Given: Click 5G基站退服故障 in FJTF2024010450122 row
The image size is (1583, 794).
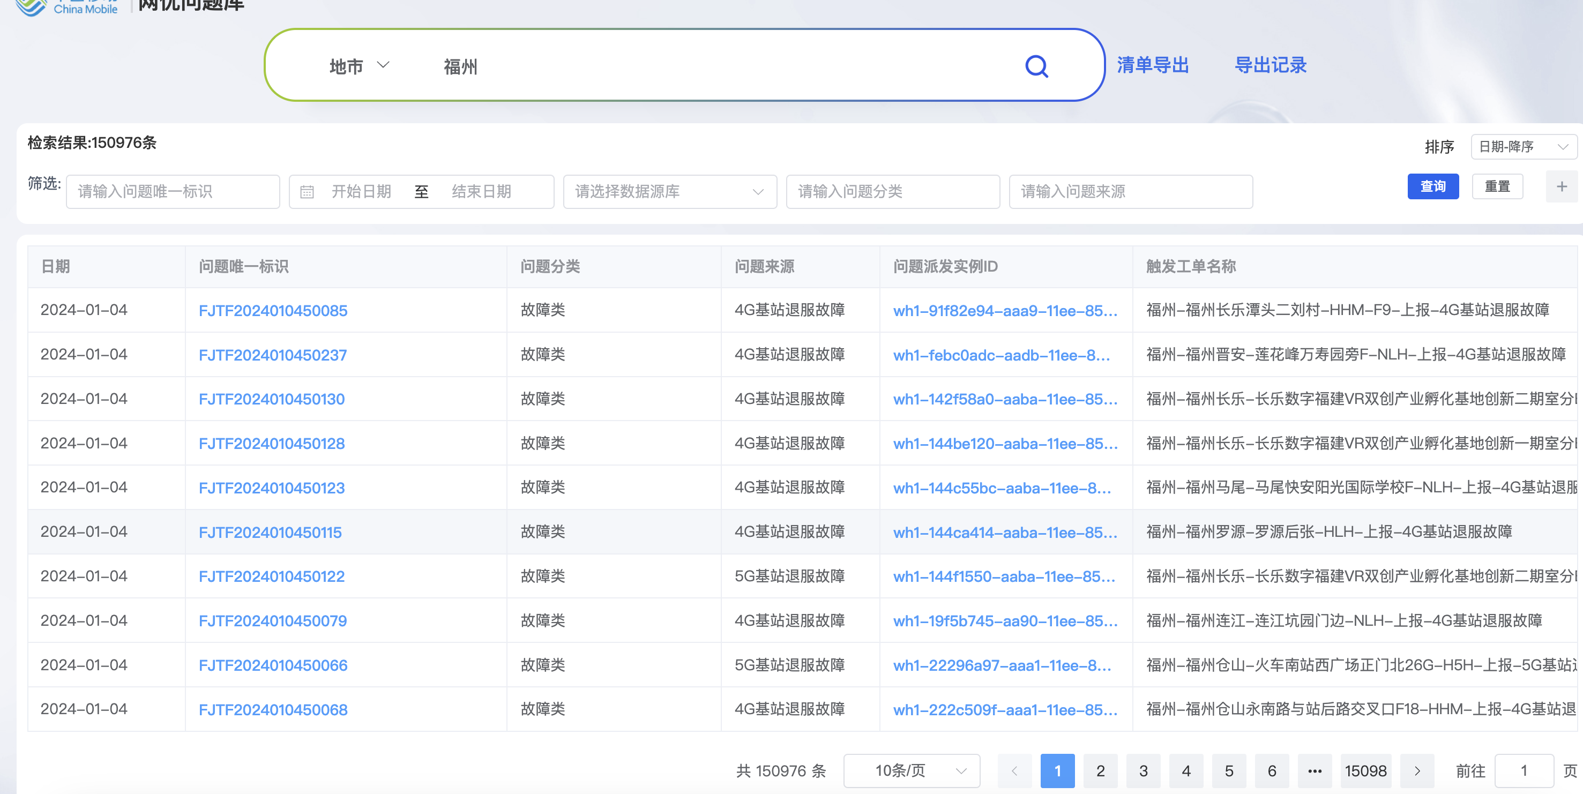Looking at the screenshot, I should (790, 576).
